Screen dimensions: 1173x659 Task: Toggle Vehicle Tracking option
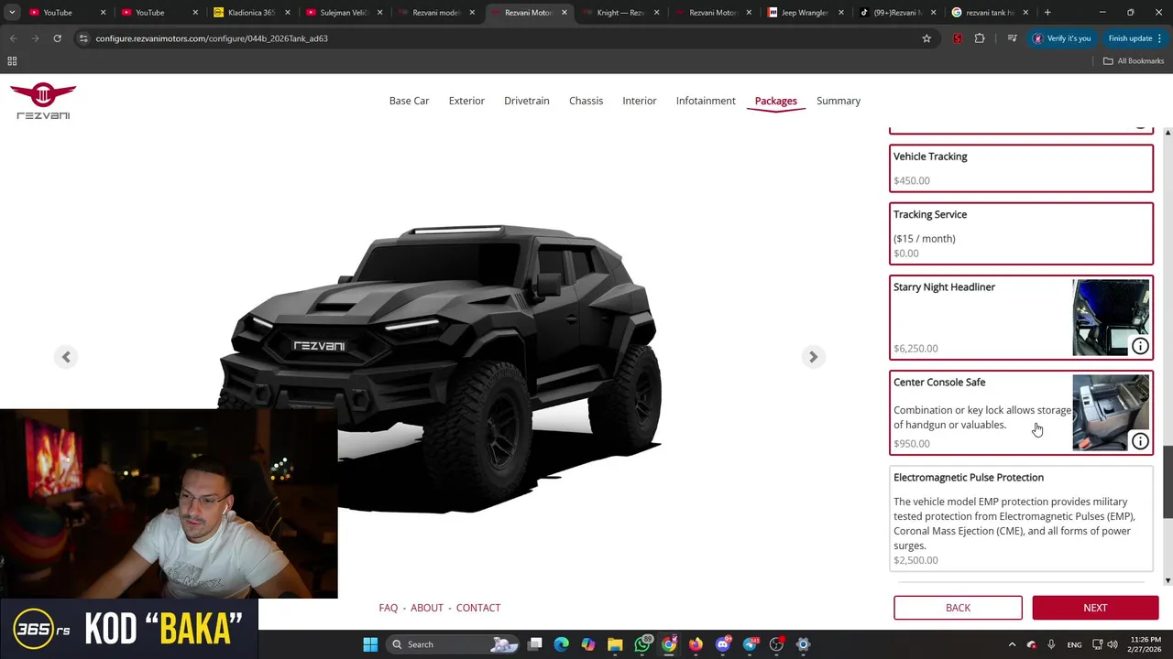pos(1021,168)
